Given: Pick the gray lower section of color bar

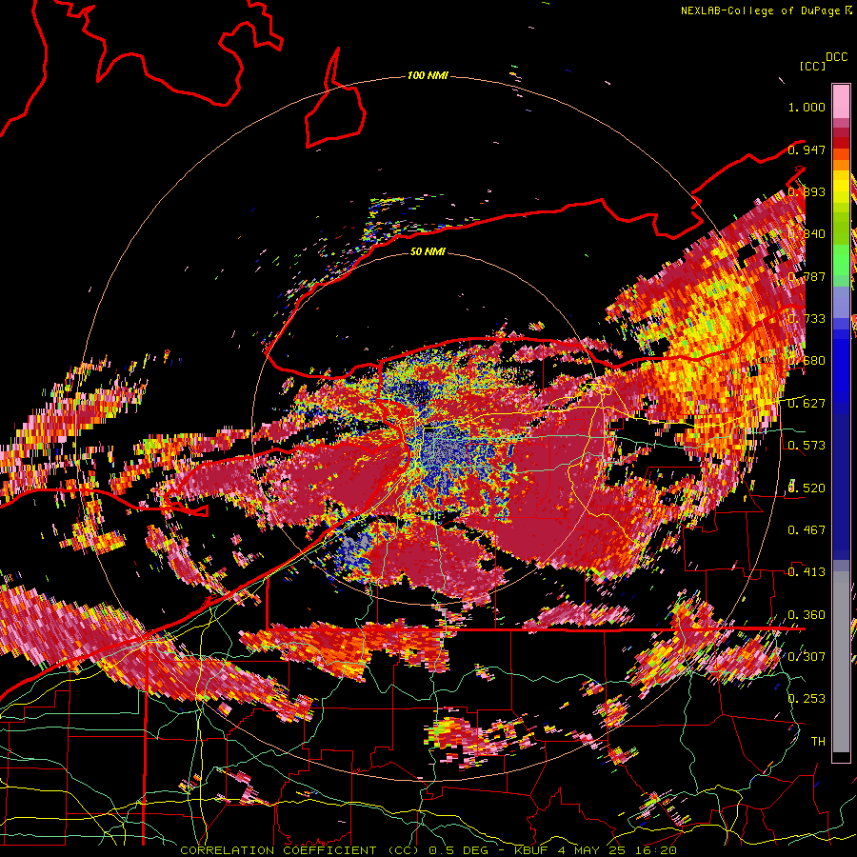Looking at the screenshot, I should 841,664.
